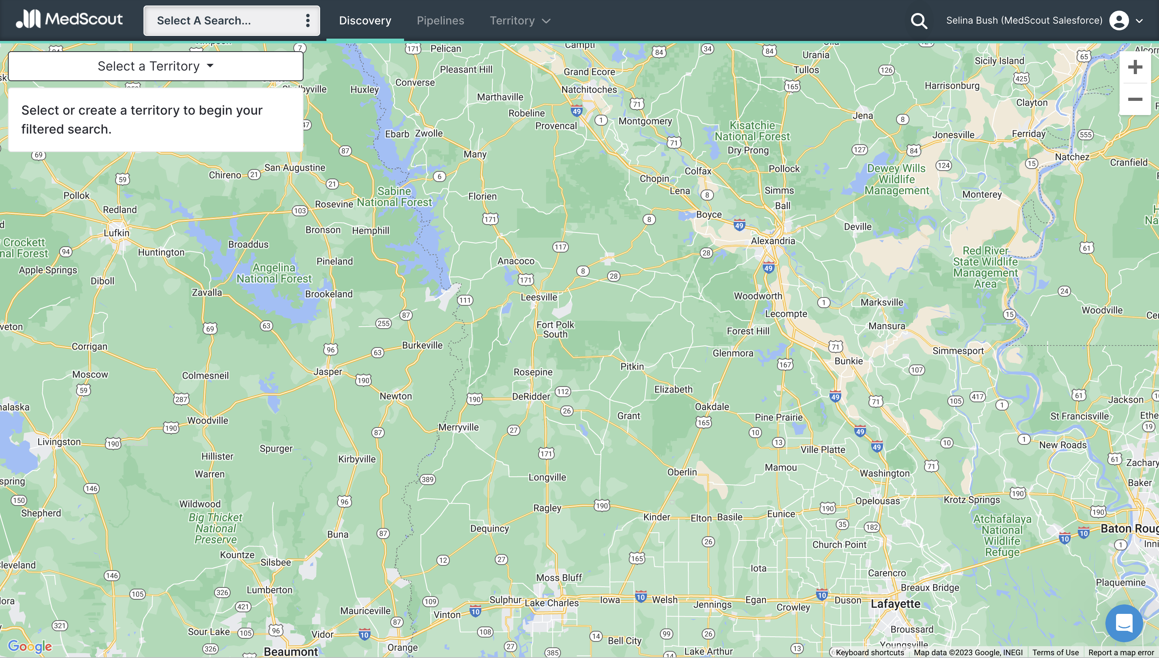
Task: Click the Google logo on the map
Action: (x=30, y=646)
